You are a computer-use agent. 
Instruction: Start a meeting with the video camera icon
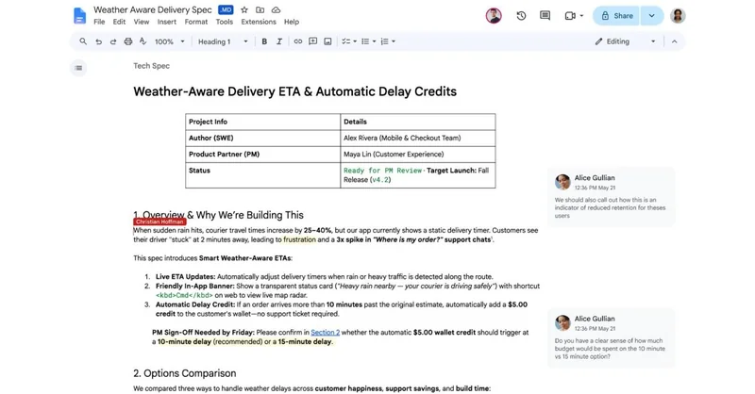pyautogui.click(x=570, y=16)
